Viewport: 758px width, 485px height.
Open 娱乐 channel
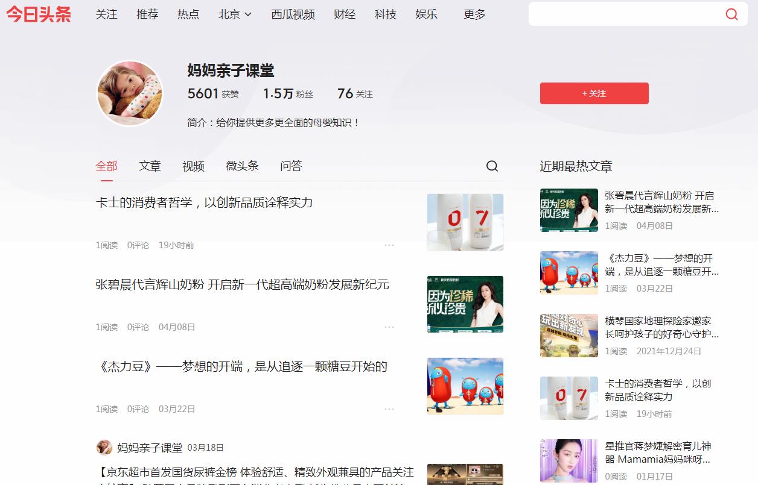click(x=427, y=14)
